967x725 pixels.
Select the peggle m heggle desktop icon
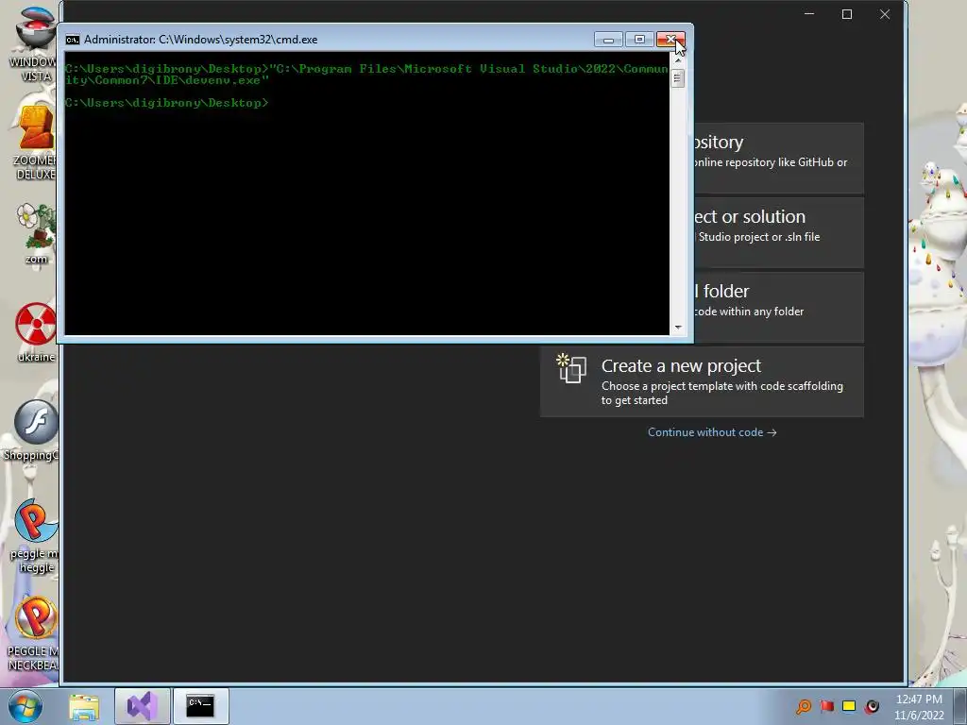tap(35, 535)
